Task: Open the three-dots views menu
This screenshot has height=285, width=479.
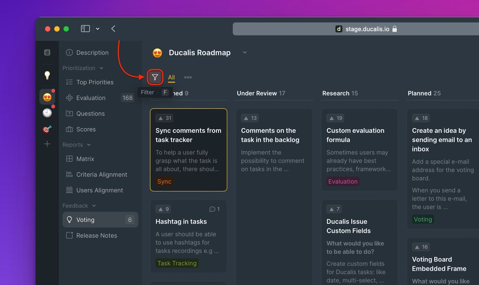Action: click(x=188, y=77)
